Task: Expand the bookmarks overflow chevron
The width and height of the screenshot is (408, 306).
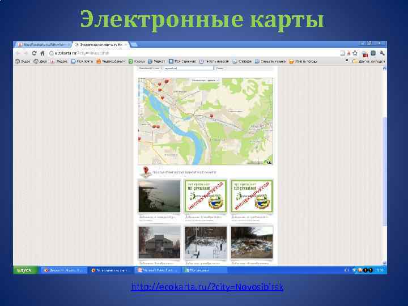Action: tap(347, 61)
